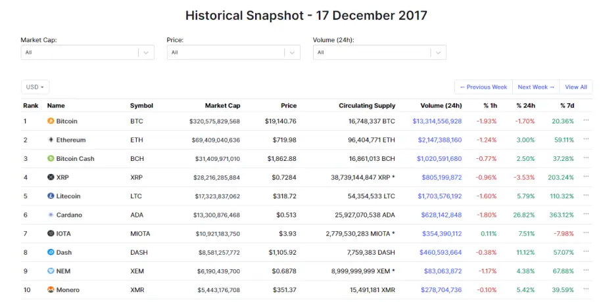
Task: Click IOTA 7d change -7.98%
Action: coord(564,234)
